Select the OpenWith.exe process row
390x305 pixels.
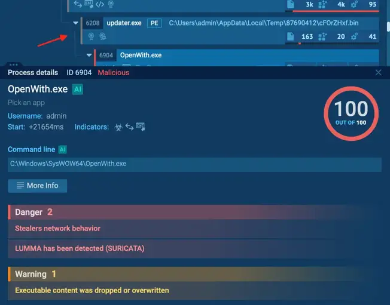coord(237,55)
